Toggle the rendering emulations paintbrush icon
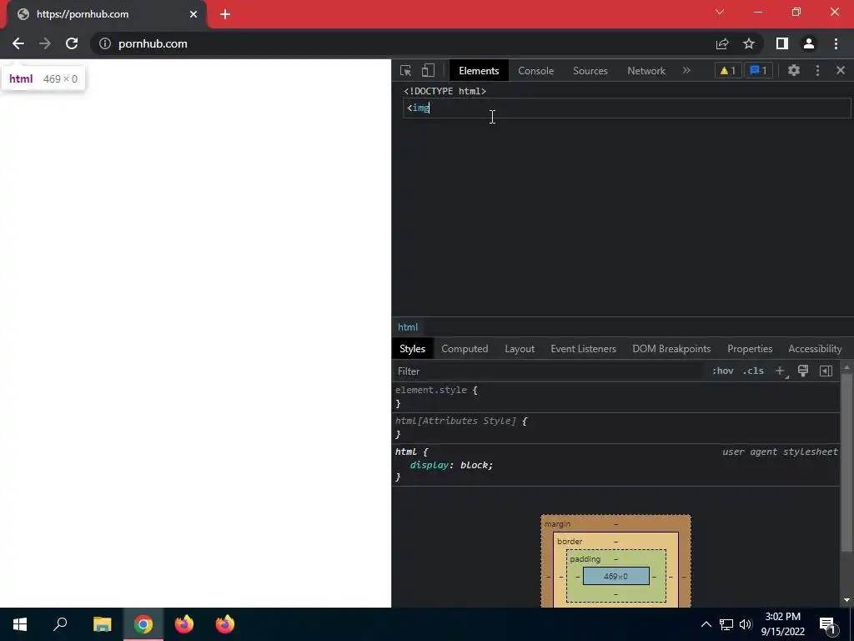854x641 pixels. click(x=803, y=371)
